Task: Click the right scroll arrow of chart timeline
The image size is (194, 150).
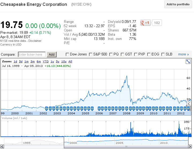Action: tap(190, 147)
